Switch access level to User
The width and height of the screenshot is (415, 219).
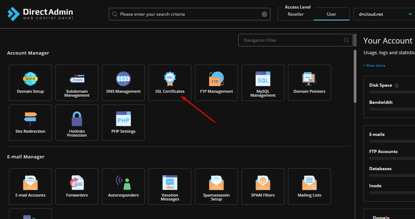pyautogui.click(x=331, y=14)
